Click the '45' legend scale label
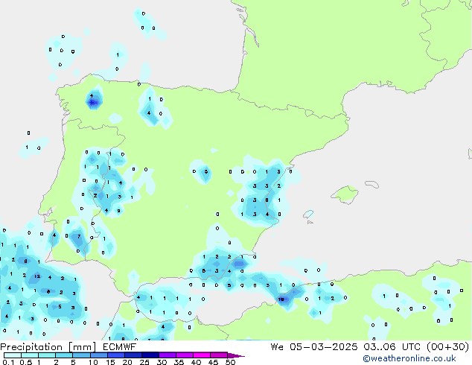 (x=213, y=362)
